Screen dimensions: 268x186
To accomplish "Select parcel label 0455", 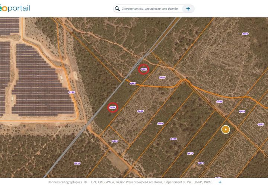I will 261,124.
